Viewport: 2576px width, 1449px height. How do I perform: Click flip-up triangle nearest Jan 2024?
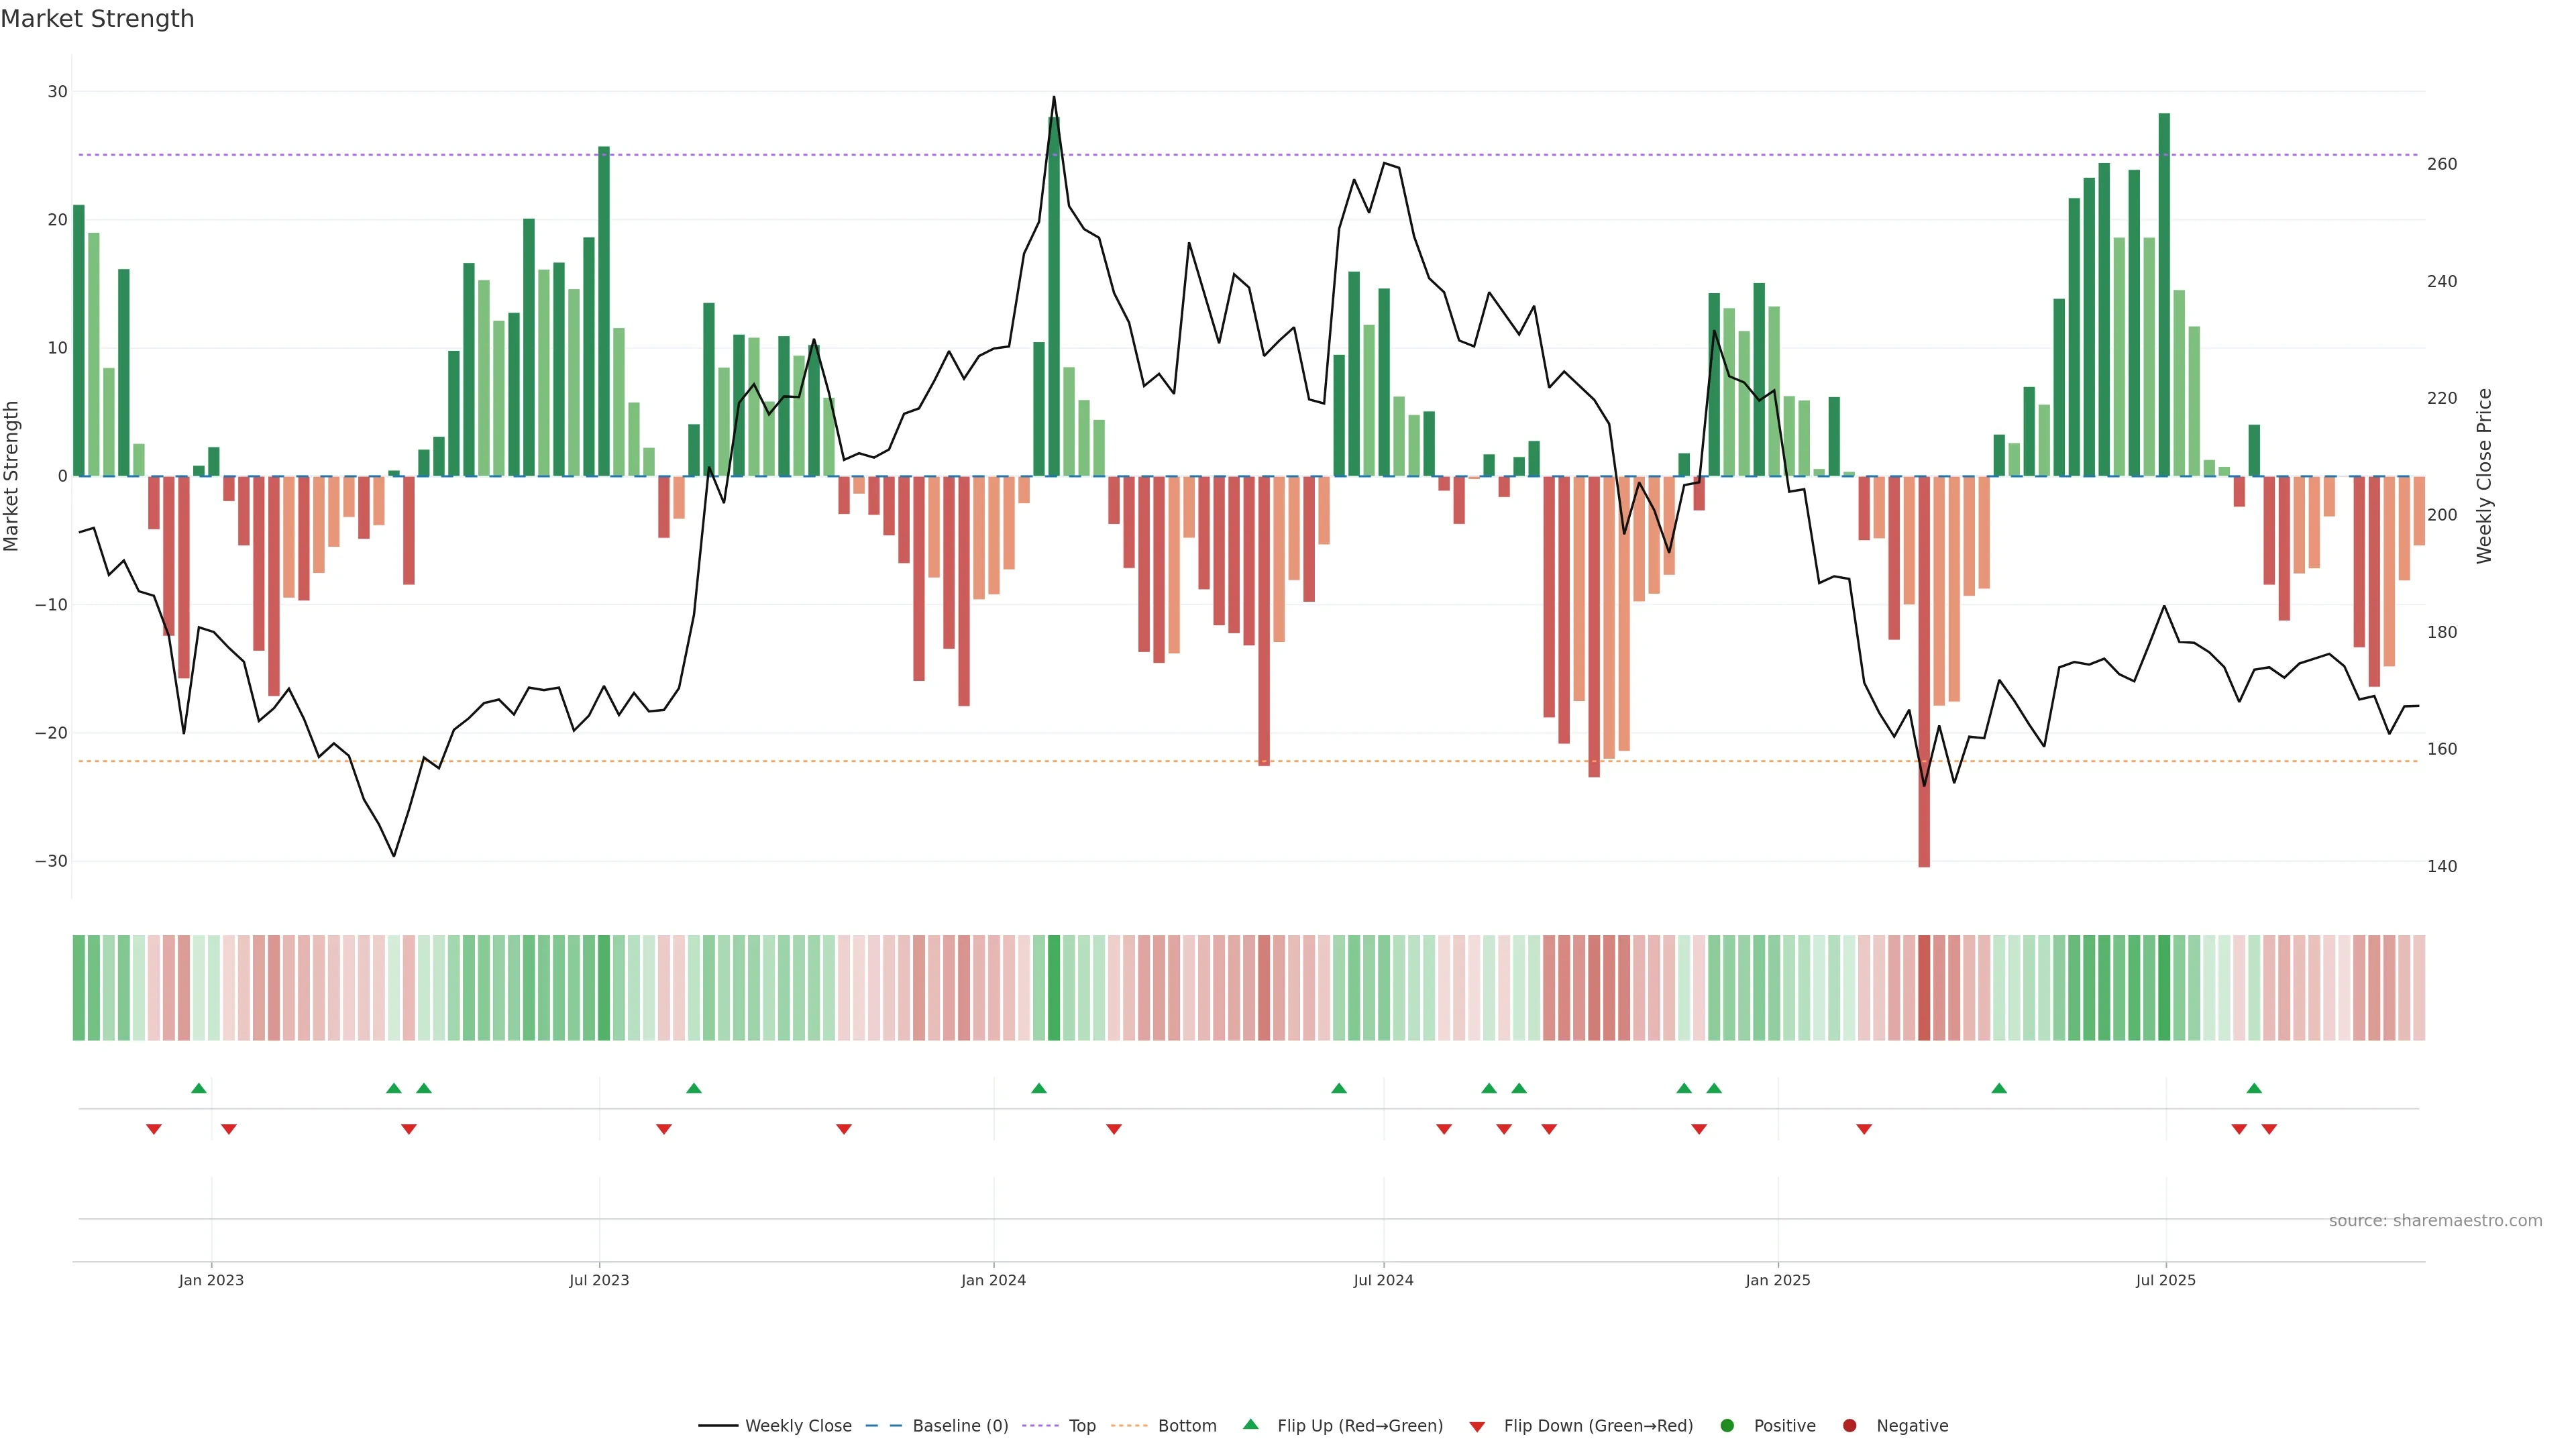1039,1088
